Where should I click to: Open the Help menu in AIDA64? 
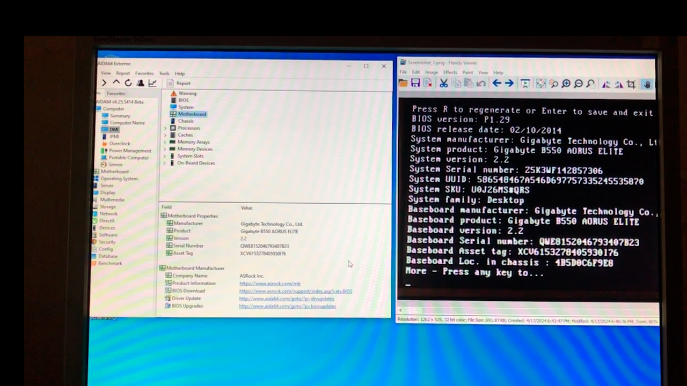(180, 73)
